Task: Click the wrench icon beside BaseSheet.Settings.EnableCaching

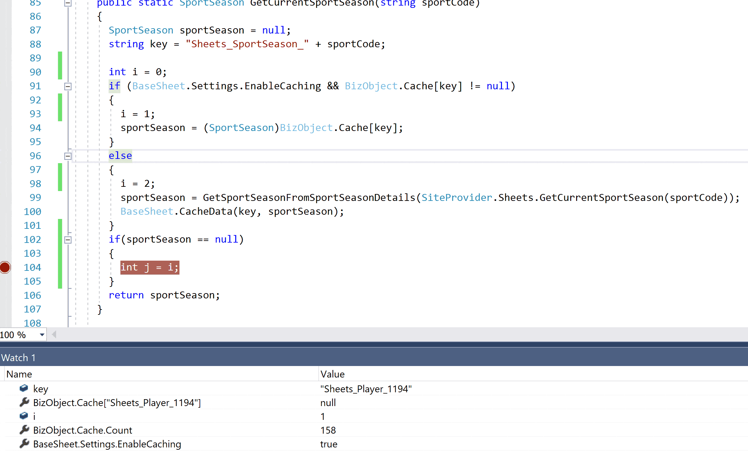Action: tap(24, 443)
